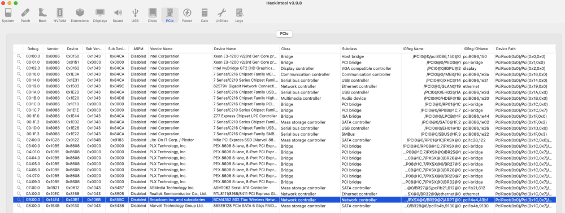
Task: Click magnifier icon for device 00:19.0
Action: tap(19, 86)
